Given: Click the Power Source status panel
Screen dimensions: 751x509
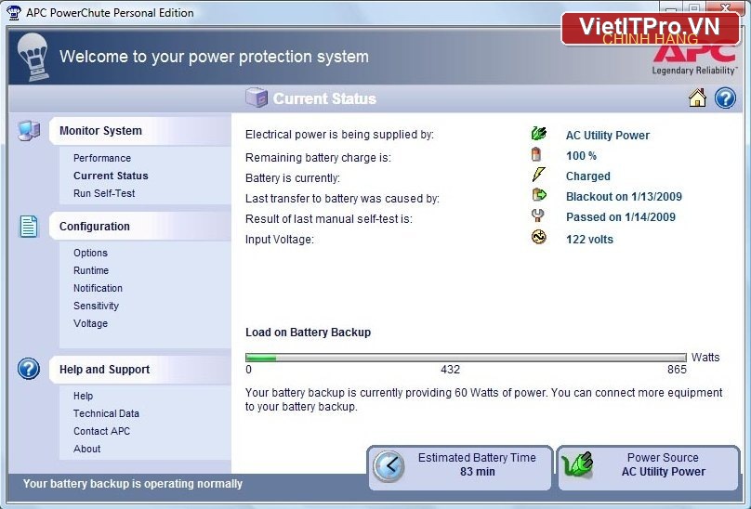Looking at the screenshot, I should tap(649, 468).
